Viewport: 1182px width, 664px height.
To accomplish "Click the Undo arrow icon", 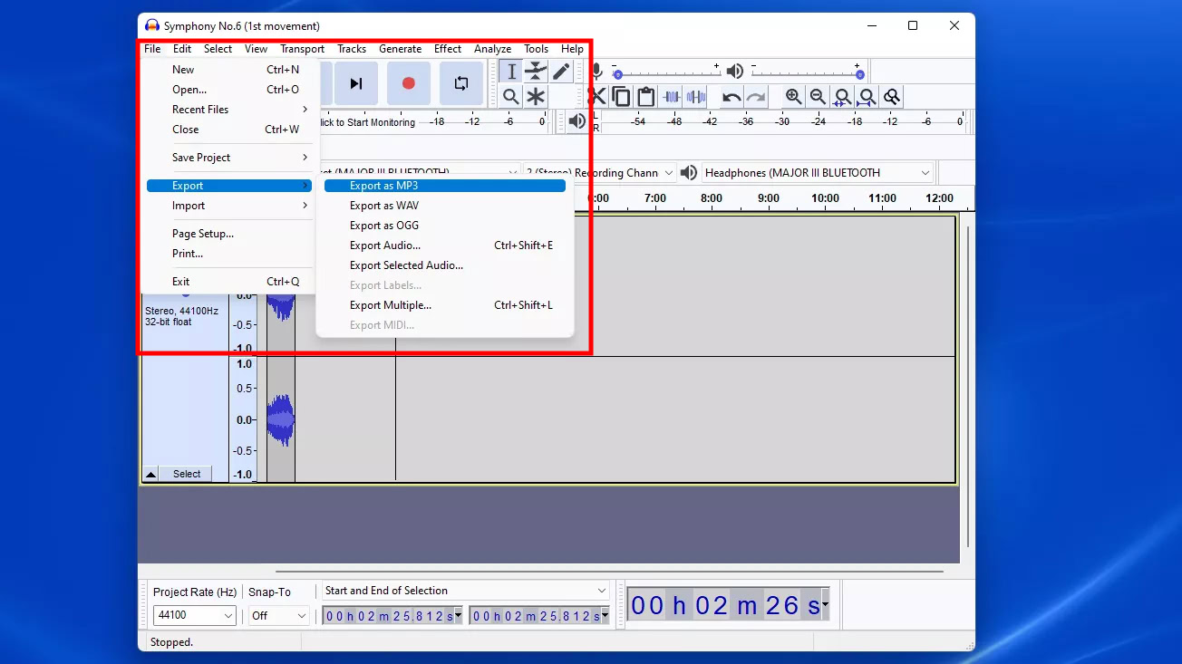I will click(x=731, y=97).
